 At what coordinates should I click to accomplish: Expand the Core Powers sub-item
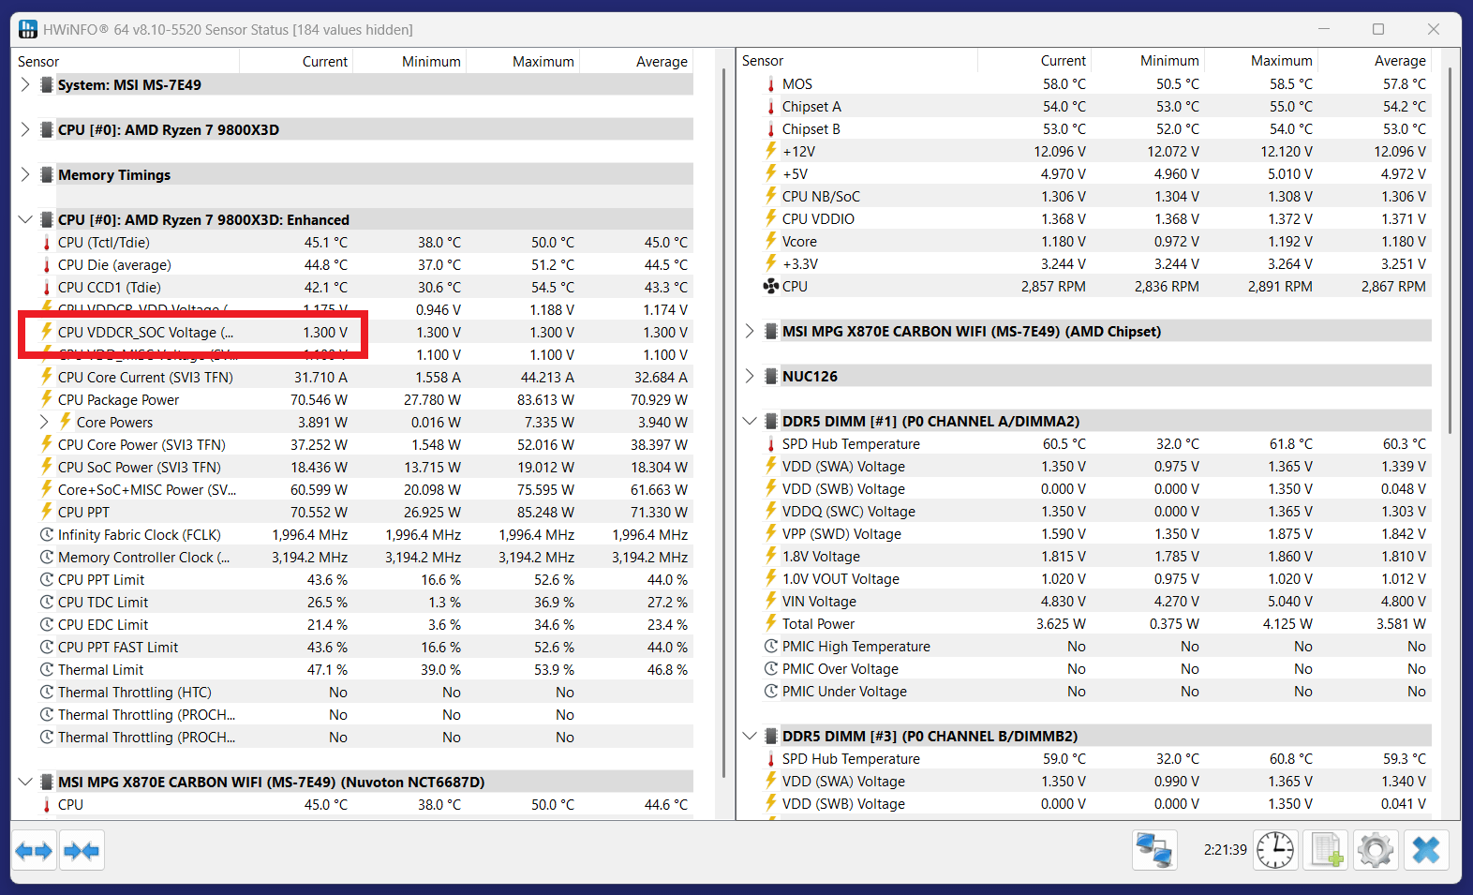(44, 422)
